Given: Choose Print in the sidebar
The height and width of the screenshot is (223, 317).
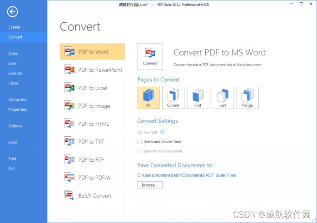Looking at the screenshot, I should pyautogui.click(x=12, y=159).
